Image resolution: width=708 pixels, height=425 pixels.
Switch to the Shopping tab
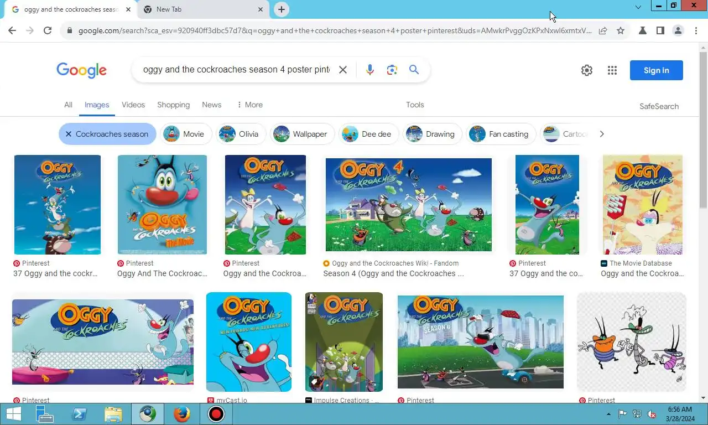[x=173, y=105]
